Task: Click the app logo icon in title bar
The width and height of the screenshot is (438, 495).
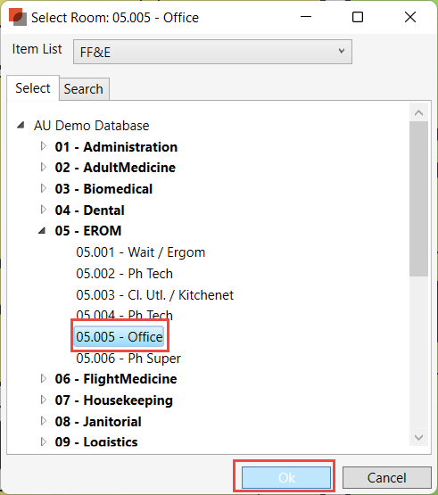Action: (x=18, y=17)
